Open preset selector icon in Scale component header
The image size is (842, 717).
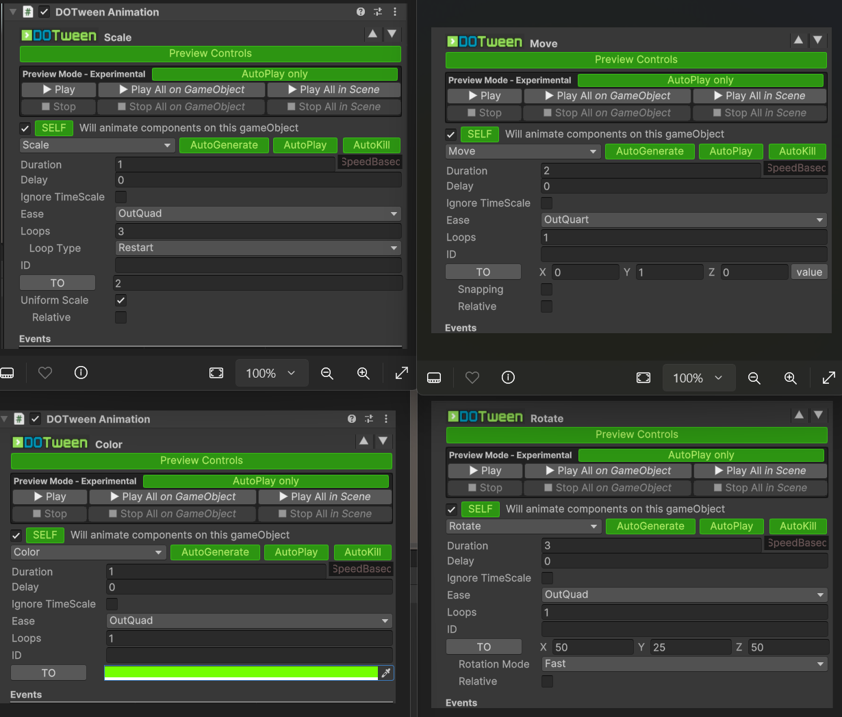pyautogui.click(x=378, y=12)
